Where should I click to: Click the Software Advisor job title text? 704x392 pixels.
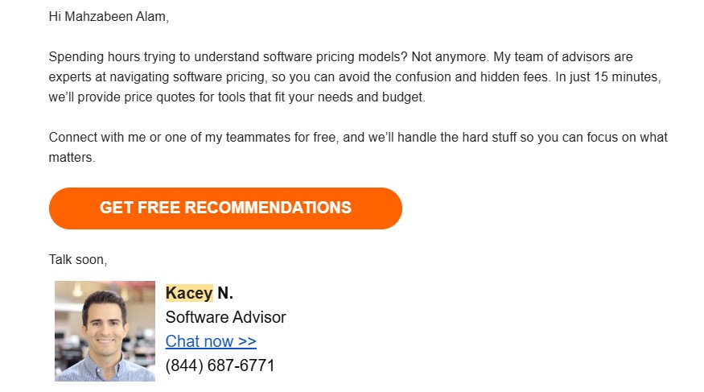click(x=225, y=317)
